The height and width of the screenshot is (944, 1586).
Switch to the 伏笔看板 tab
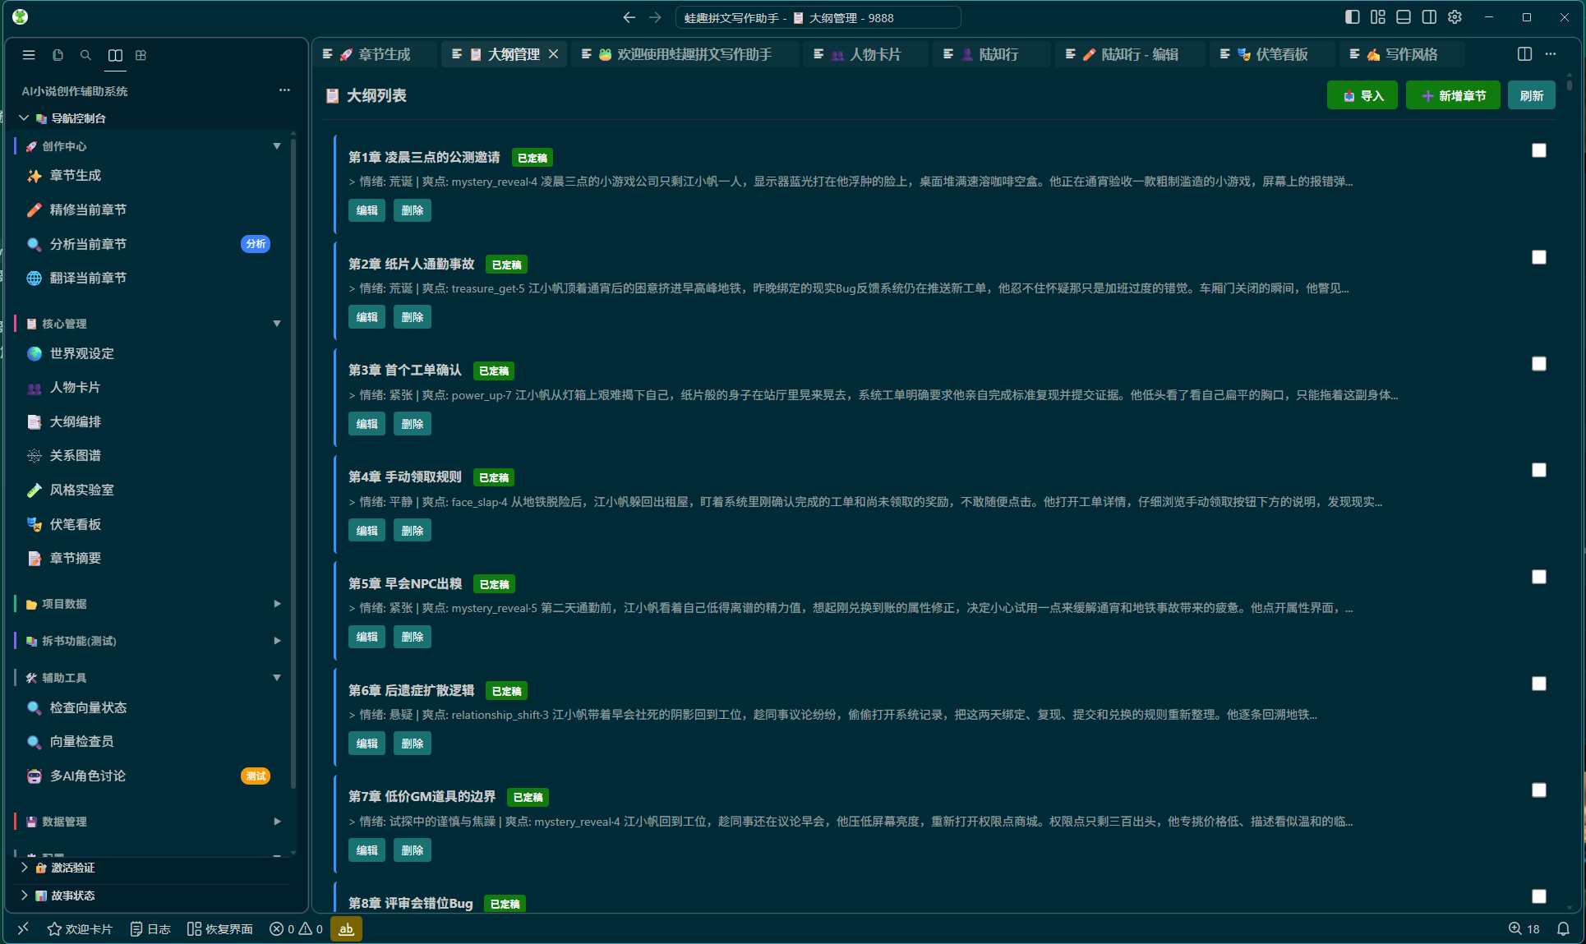point(1273,54)
